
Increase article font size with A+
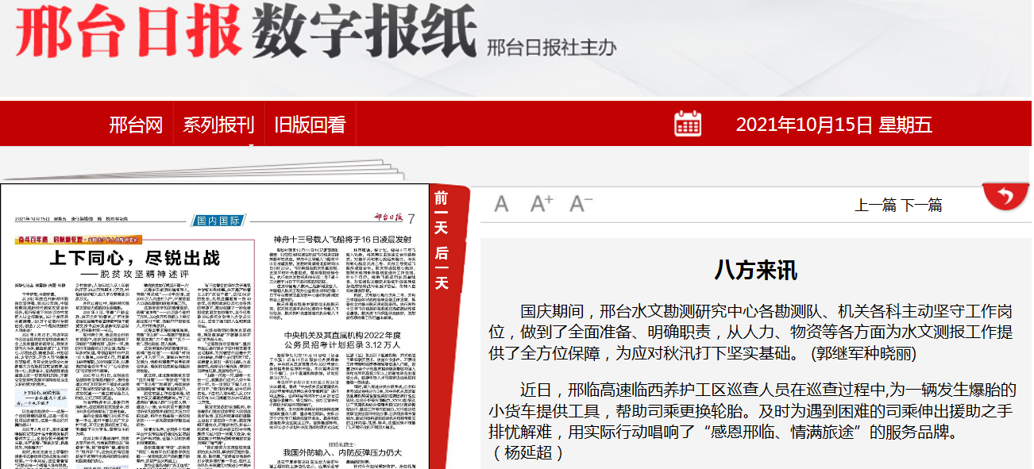(542, 204)
